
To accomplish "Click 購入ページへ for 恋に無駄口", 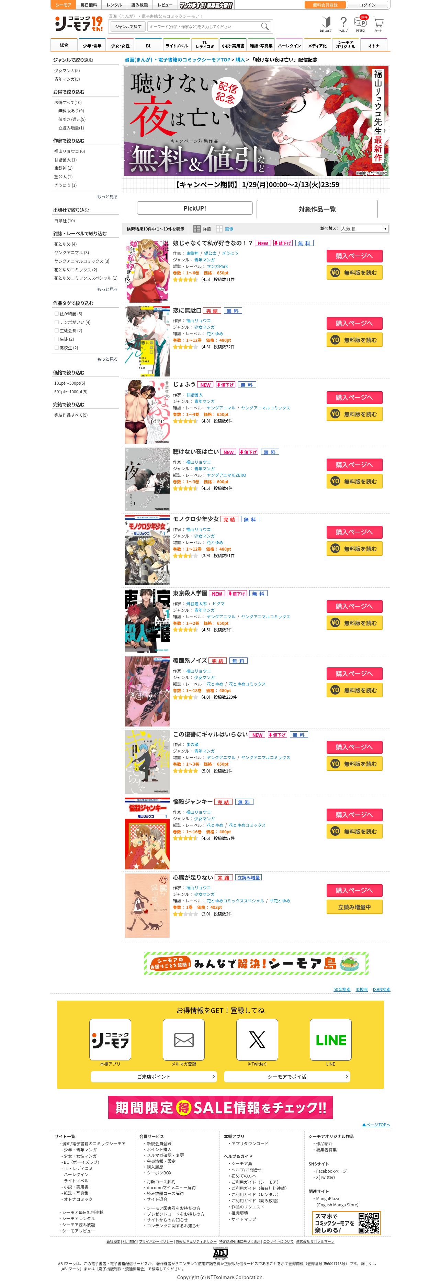I will pos(354,324).
